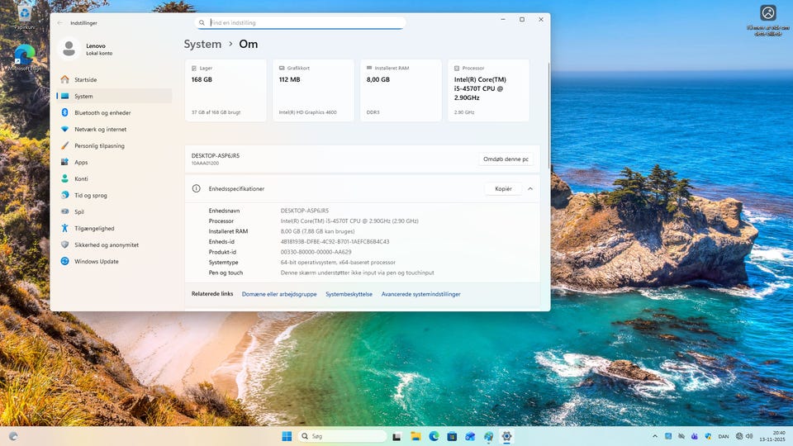
Task: Open DAN input language switcher
Action: click(x=724, y=436)
